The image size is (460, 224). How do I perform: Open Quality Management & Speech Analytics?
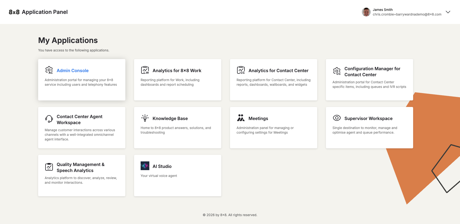pos(81,167)
